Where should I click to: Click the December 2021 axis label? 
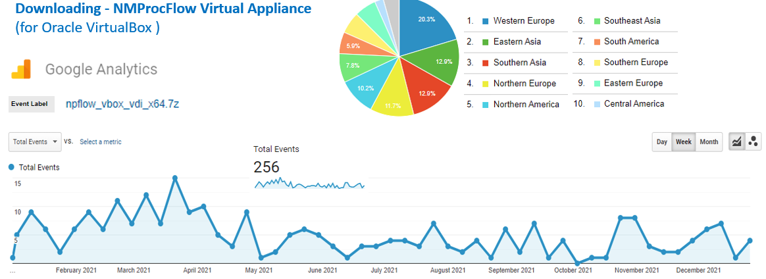(700, 270)
